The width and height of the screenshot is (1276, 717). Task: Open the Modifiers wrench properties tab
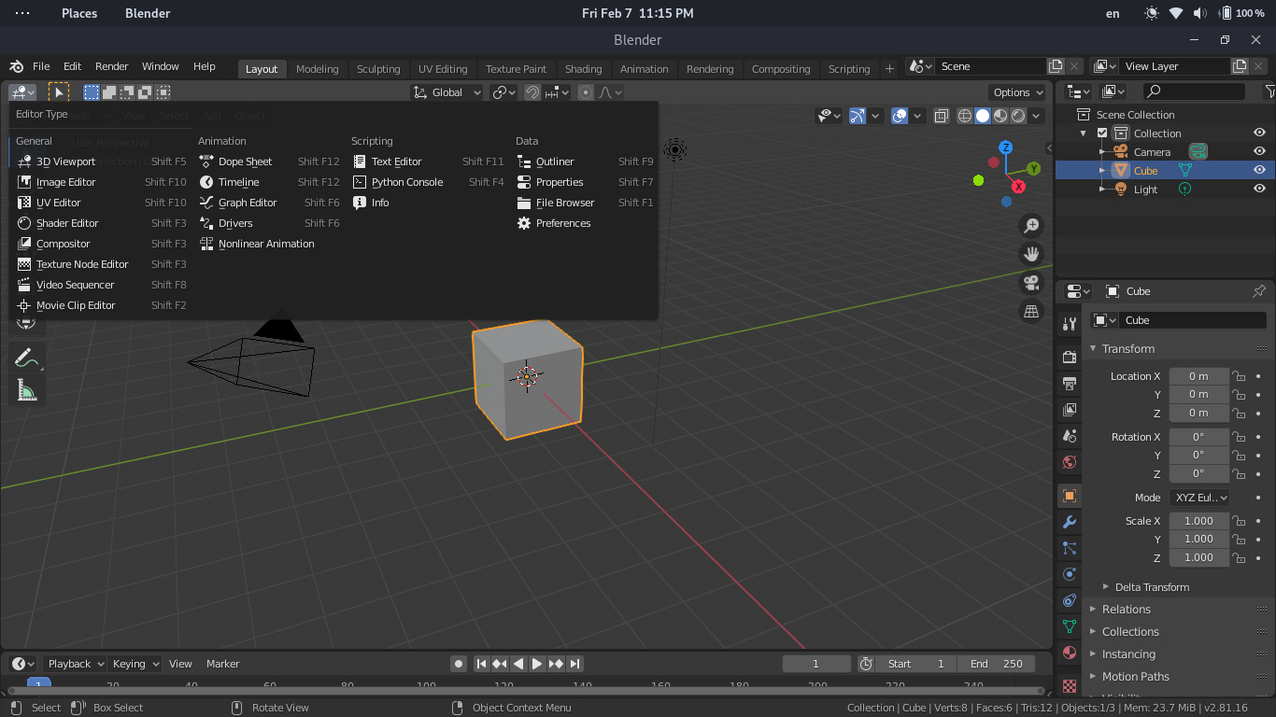click(1070, 522)
